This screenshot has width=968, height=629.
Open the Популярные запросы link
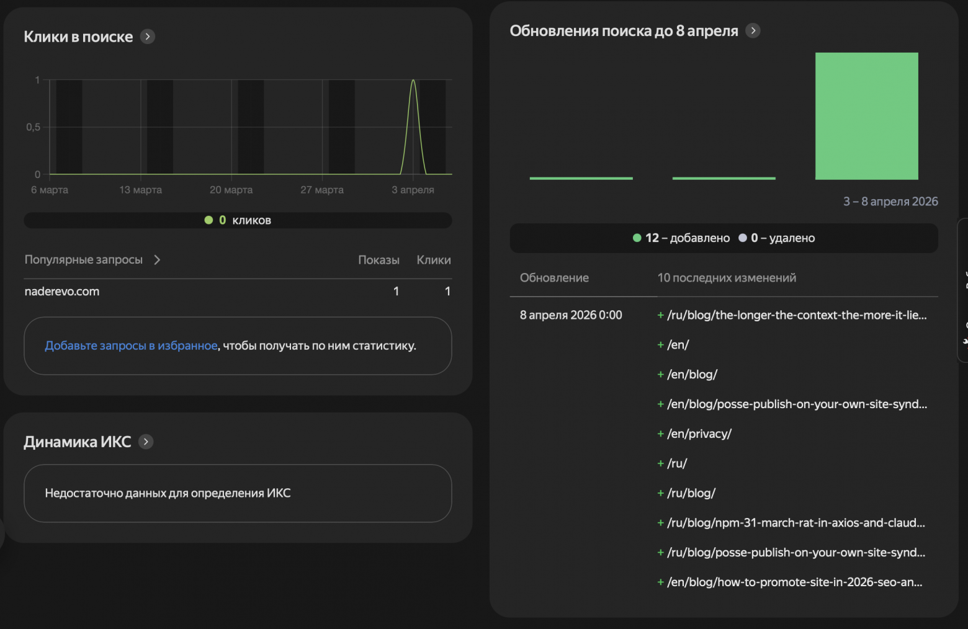coord(84,260)
